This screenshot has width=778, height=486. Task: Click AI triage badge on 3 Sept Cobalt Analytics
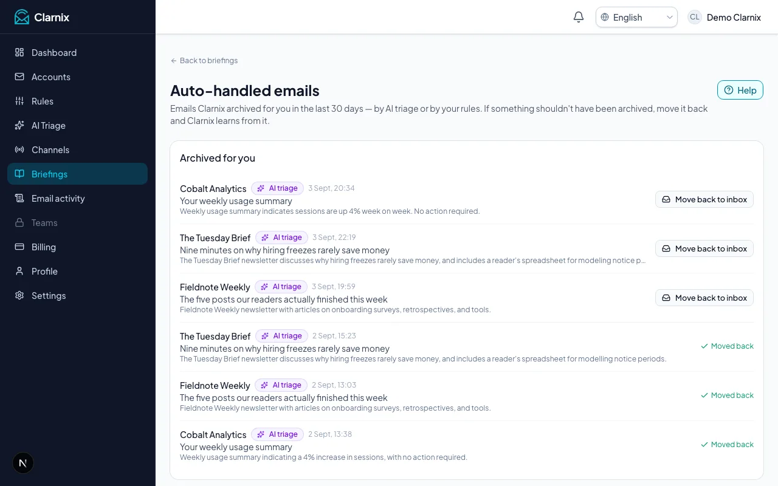coord(277,188)
